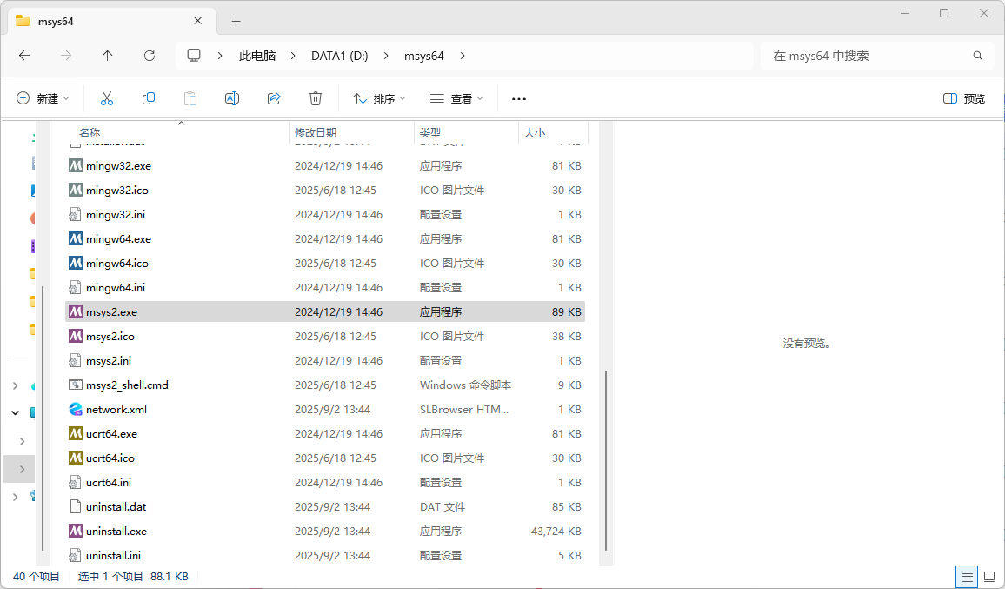Click the 43,724 KB size cell
Screen dimensions: 1005x589
pyautogui.click(x=556, y=532)
